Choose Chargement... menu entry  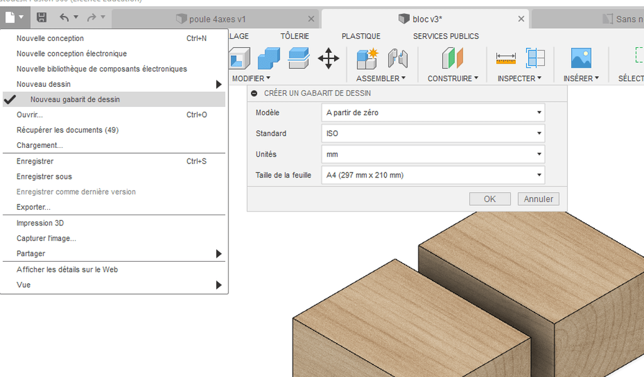[x=114, y=145]
